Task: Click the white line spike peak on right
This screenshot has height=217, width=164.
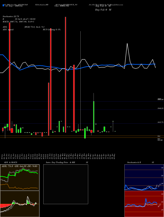Action: point(127,43)
